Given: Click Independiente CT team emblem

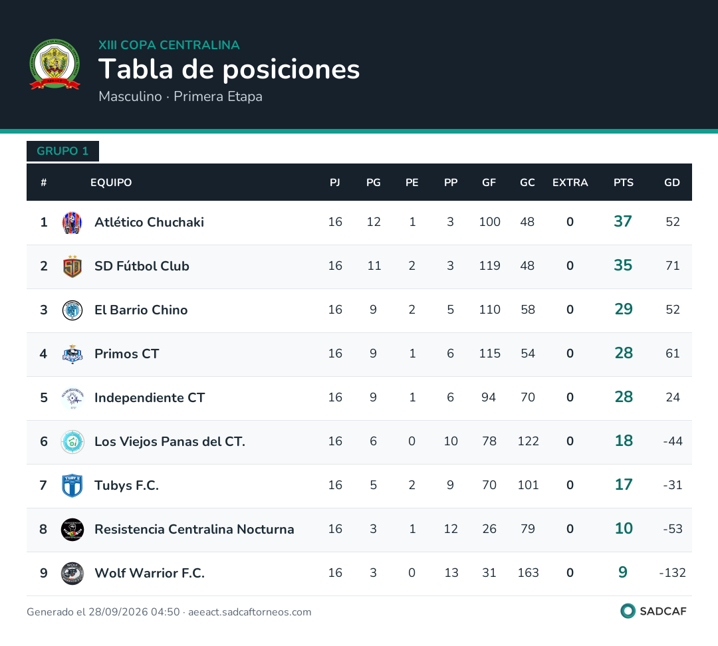Looking at the screenshot, I should click(x=72, y=398).
